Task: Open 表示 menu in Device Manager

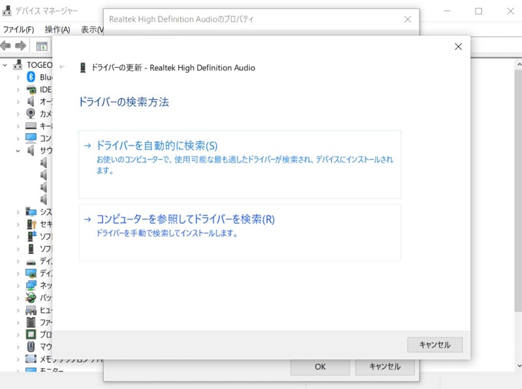Action: pyautogui.click(x=92, y=29)
